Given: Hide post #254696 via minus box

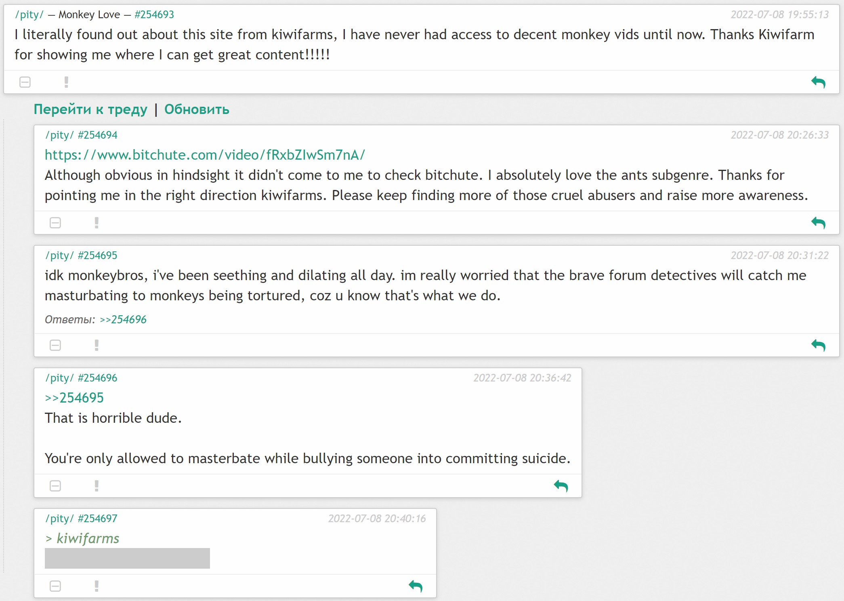Looking at the screenshot, I should [55, 486].
